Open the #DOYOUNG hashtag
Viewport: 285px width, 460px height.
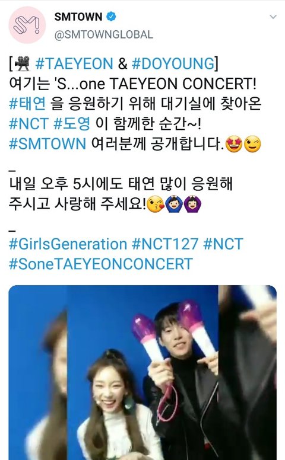[x=173, y=63]
